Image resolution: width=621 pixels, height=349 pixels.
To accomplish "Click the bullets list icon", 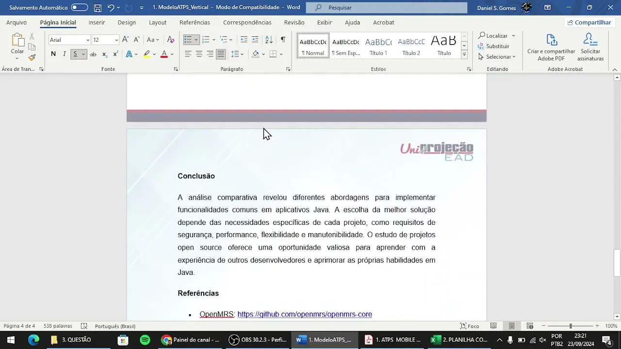I will [188, 40].
